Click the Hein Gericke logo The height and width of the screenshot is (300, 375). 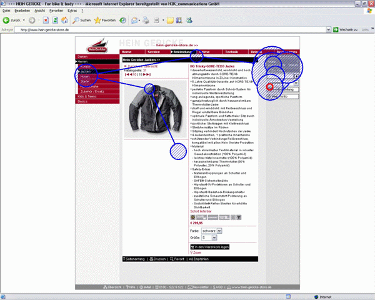pos(97,46)
